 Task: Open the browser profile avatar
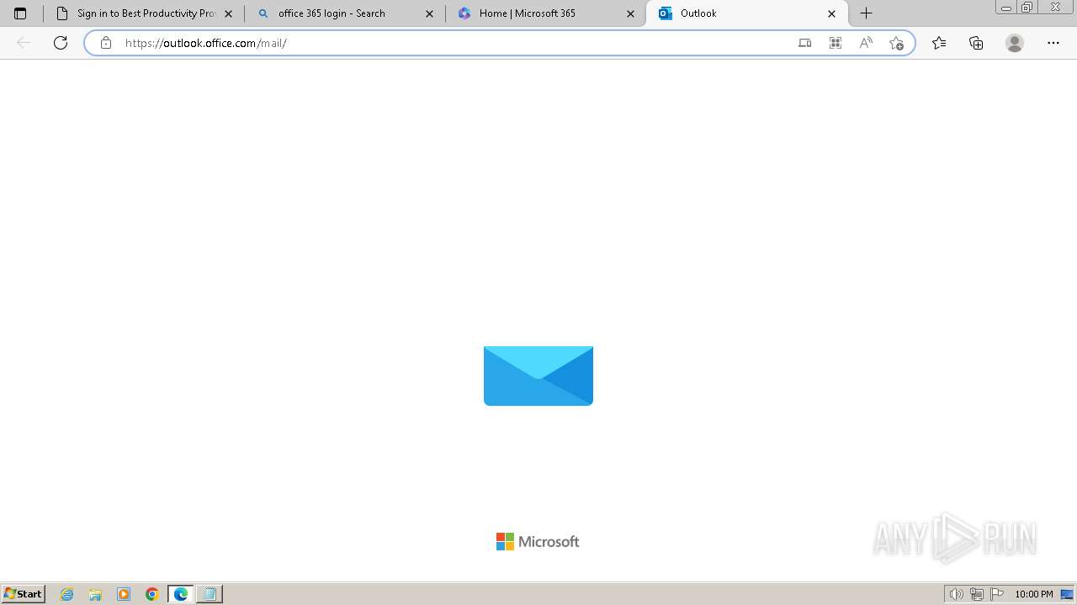[1015, 43]
